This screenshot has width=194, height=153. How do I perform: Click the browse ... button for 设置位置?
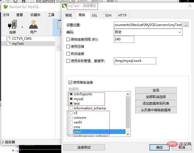[186, 25]
